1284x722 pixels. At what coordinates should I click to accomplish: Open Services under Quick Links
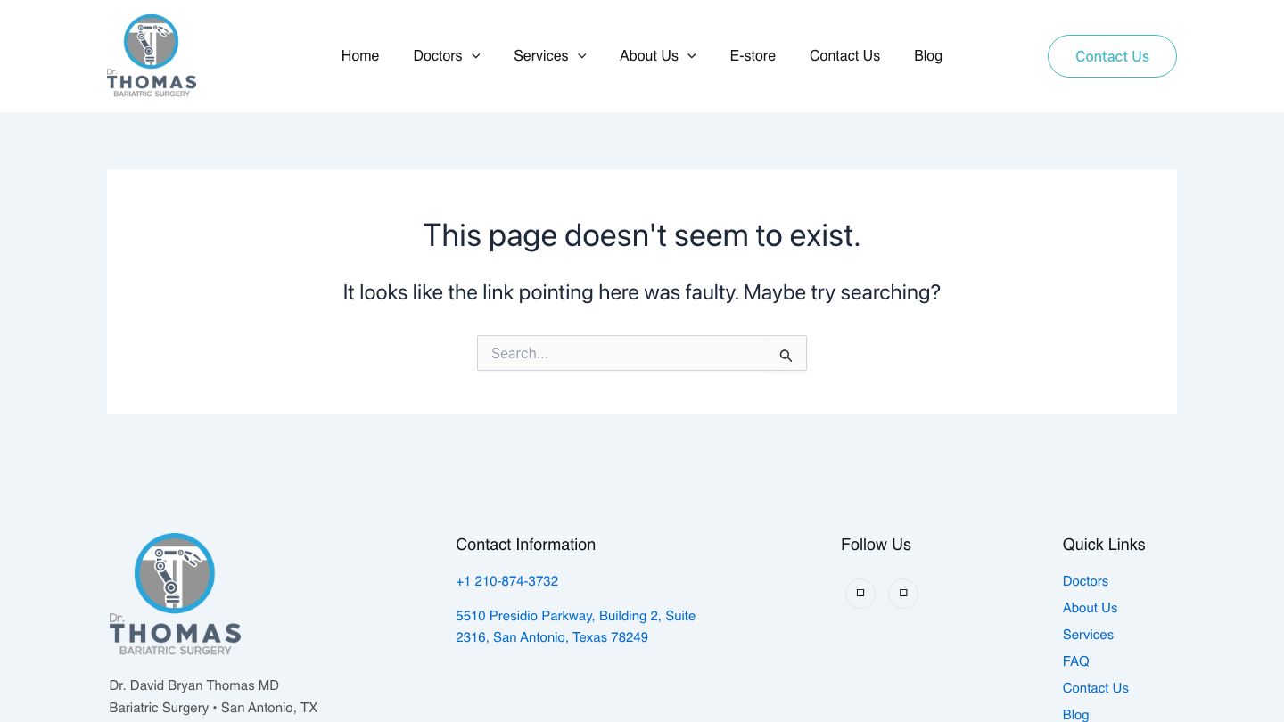pyautogui.click(x=1088, y=635)
